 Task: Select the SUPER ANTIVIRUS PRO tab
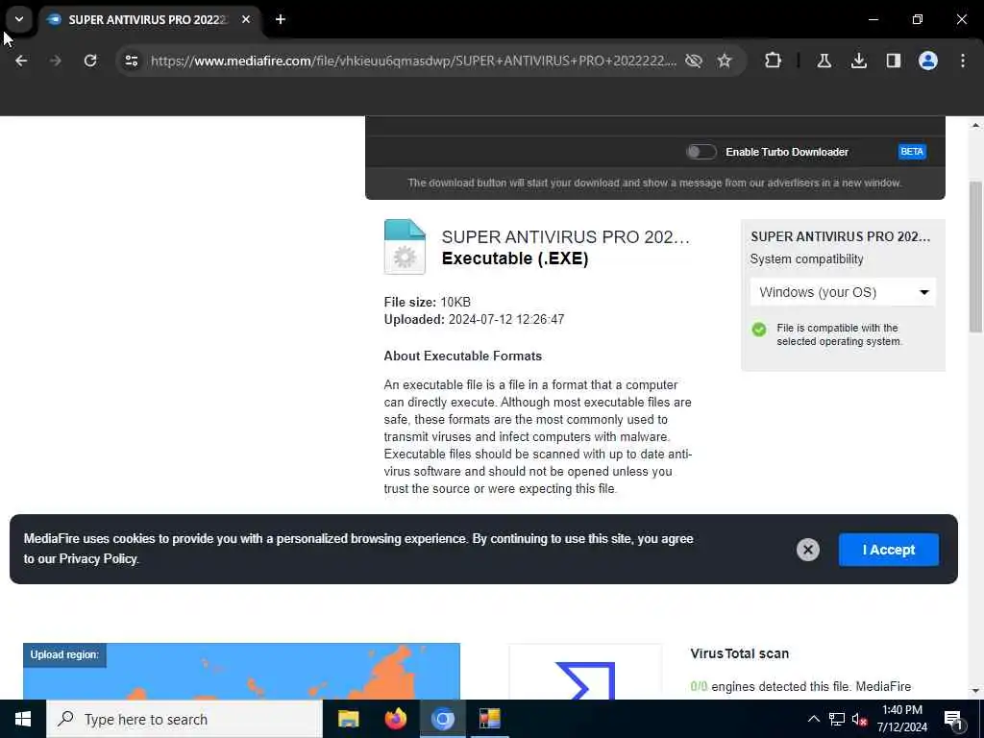point(148,19)
